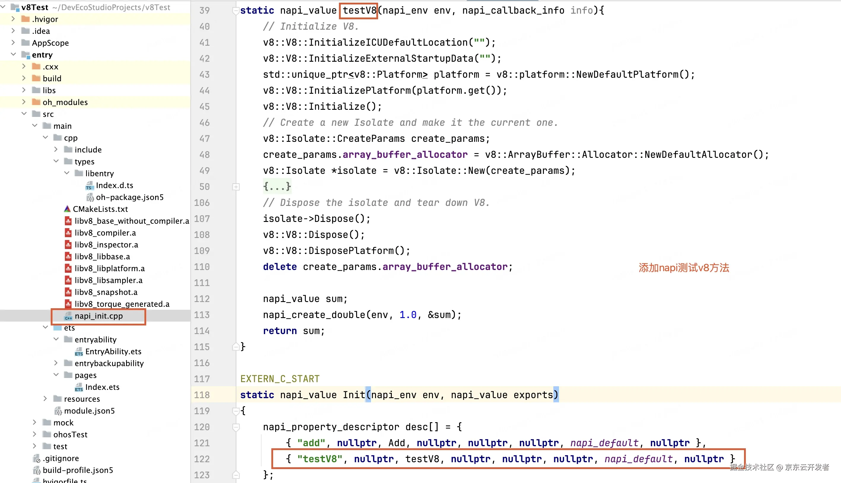Click the .gitignore file icon
Viewport: 841px width, 483px height.
(36, 458)
